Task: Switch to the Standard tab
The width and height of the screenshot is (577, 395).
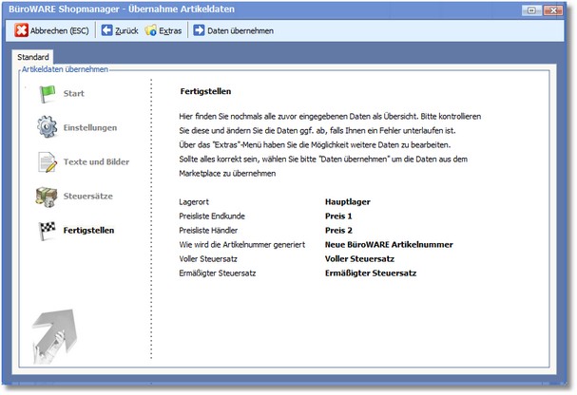Action: [x=33, y=57]
